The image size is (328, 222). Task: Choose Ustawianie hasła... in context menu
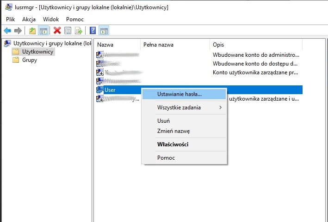pos(184,94)
